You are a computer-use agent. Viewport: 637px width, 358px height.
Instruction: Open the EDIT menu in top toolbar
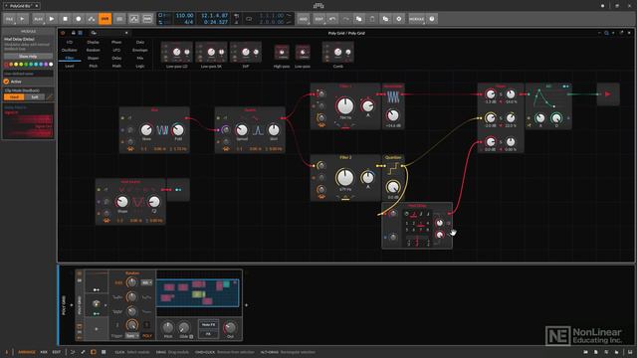coord(319,19)
